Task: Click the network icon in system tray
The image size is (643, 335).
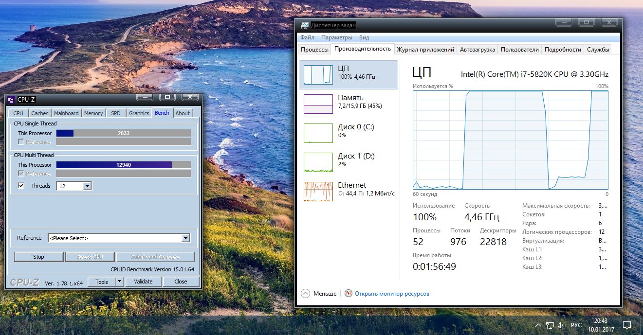Action: click(550, 325)
